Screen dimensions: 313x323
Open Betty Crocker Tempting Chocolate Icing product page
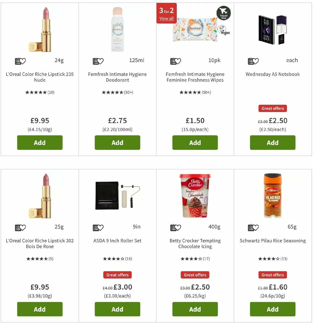click(x=195, y=243)
